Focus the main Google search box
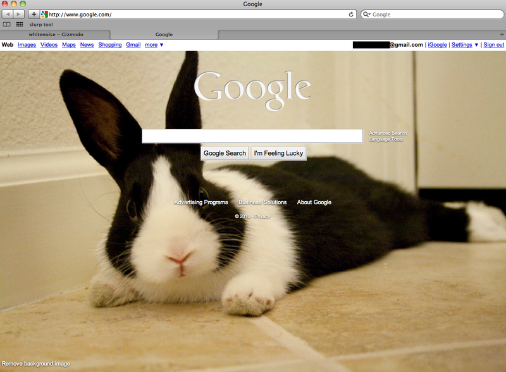Screen dimensions: 506x372 pos(252,136)
